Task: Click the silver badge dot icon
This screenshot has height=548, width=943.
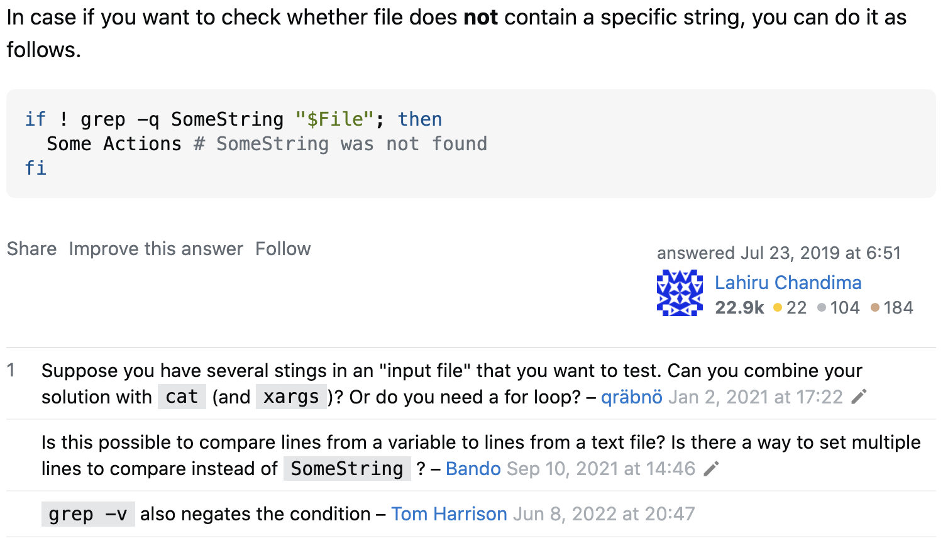Action: [x=822, y=307]
